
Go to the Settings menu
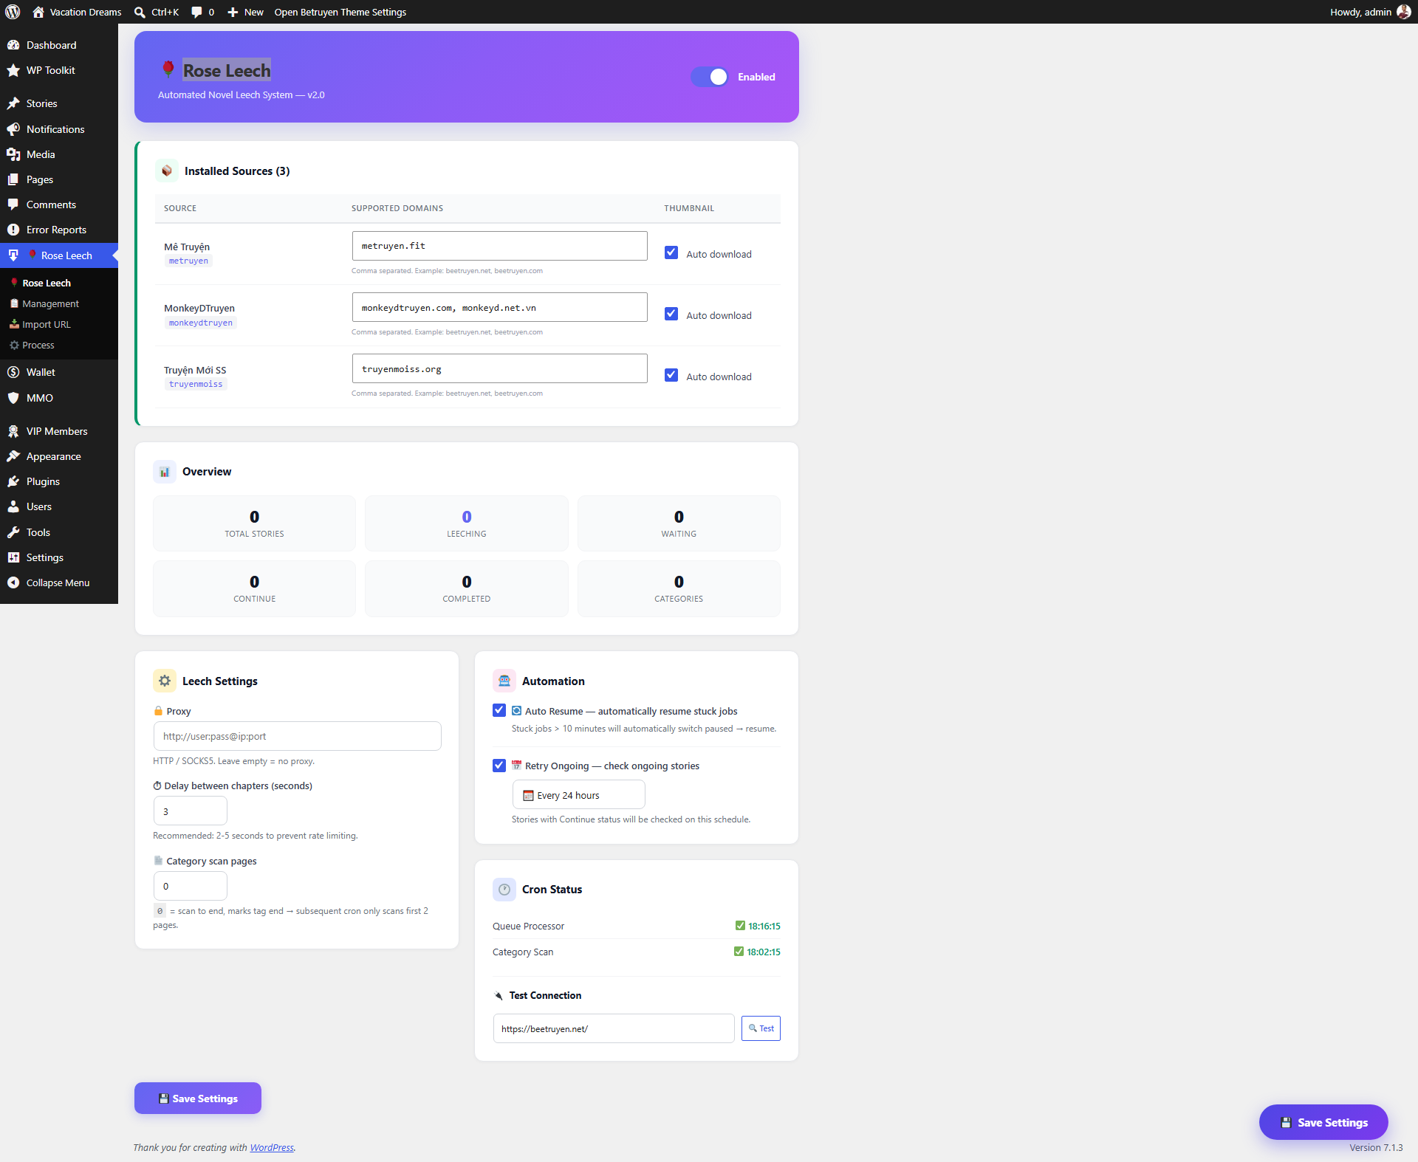(59, 557)
